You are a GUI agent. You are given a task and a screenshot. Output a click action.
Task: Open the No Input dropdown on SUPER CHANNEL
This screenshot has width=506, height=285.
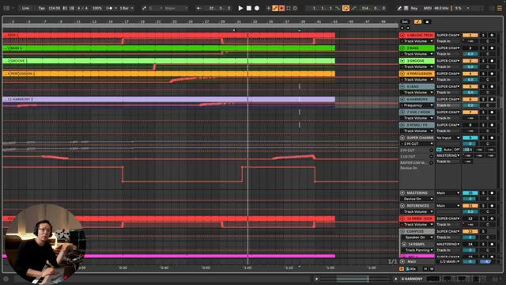(448, 138)
